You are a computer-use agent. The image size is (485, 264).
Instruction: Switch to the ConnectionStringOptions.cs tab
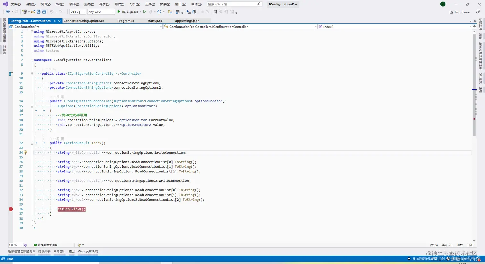click(x=84, y=21)
